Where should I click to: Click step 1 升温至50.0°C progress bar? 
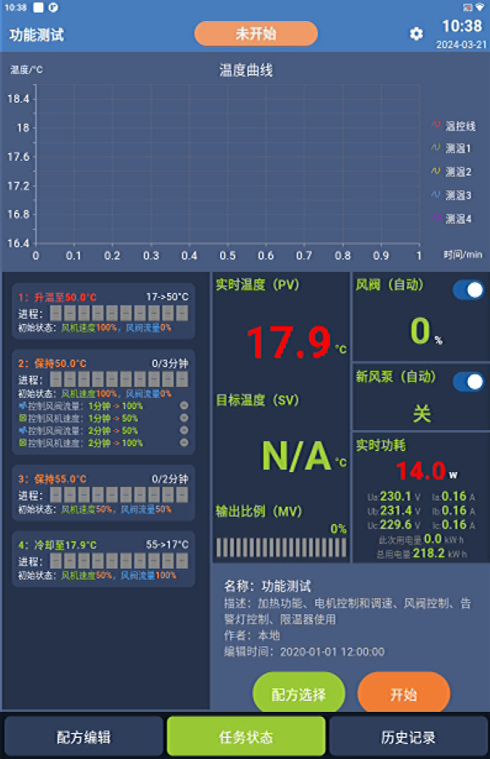[x=119, y=313]
